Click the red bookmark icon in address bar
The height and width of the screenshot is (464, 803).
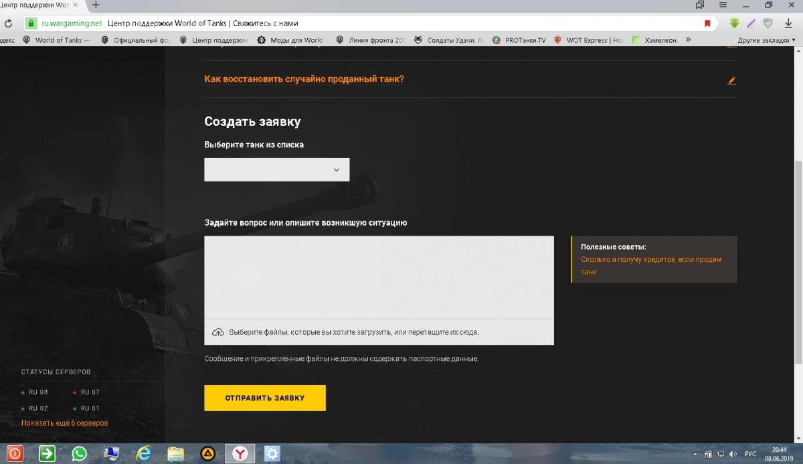(x=707, y=23)
